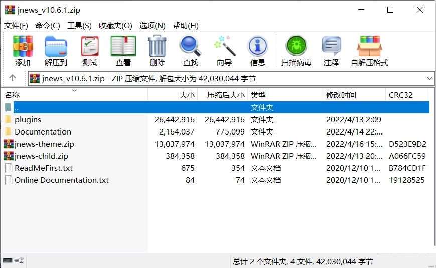
Task: Click the key icon in status bar
Action: (19, 260)
